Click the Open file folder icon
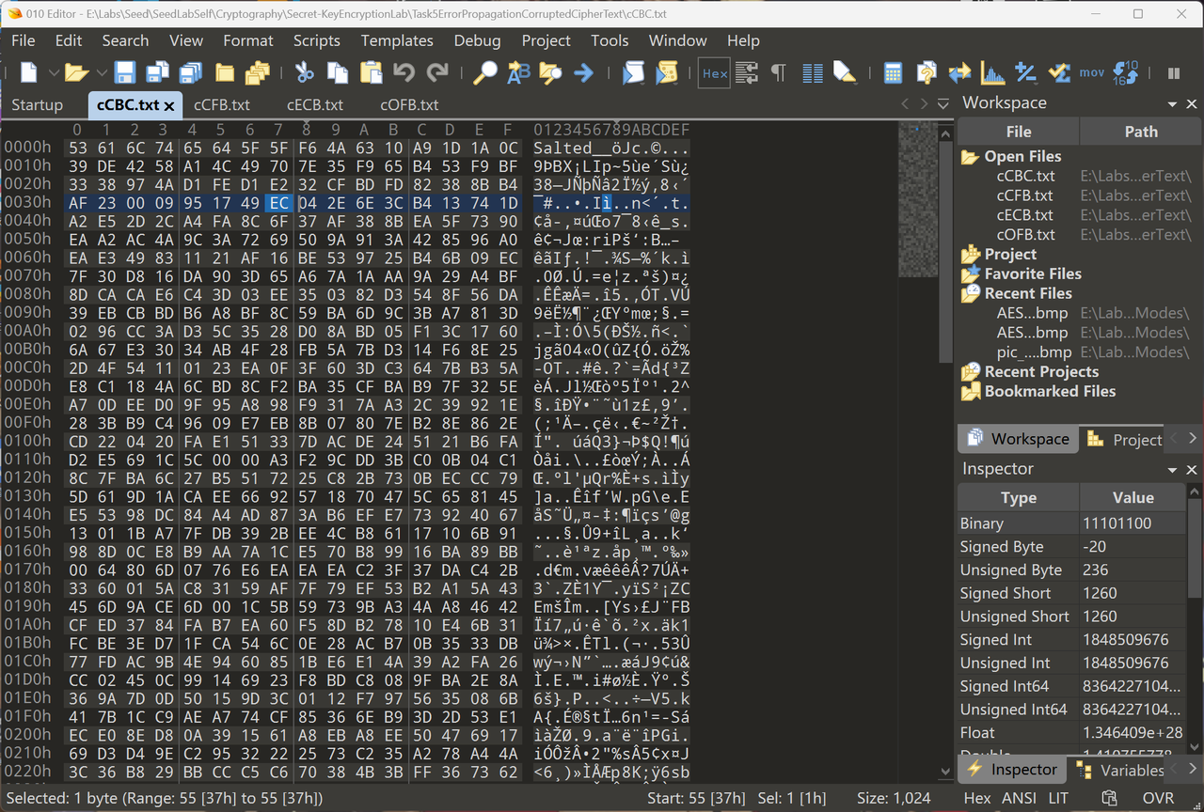The image size is (1204, 812). click(x=76, y=73)
